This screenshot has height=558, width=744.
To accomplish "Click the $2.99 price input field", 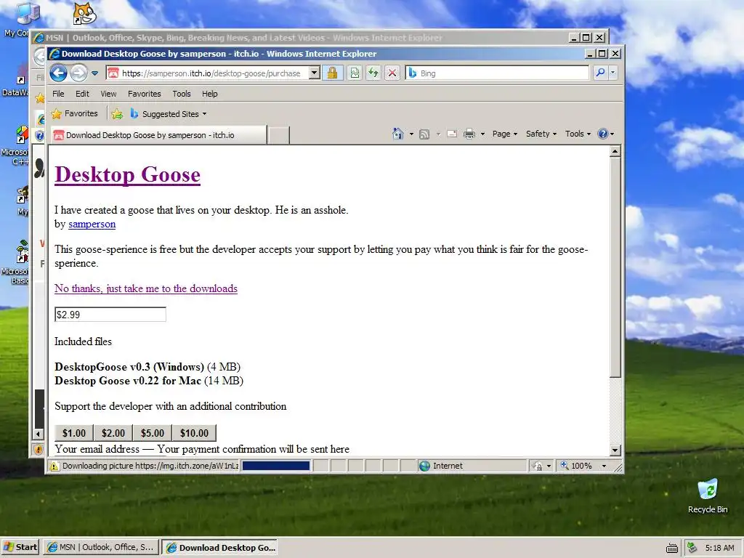I will [110, 315].
